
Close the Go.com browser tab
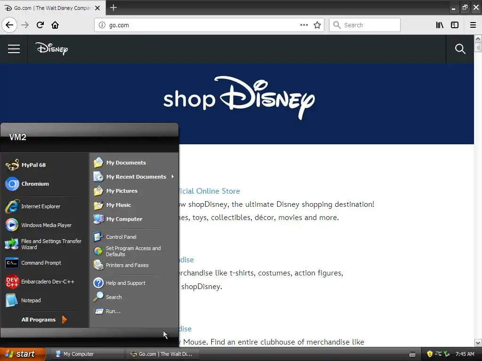click(x=97, y=8)
